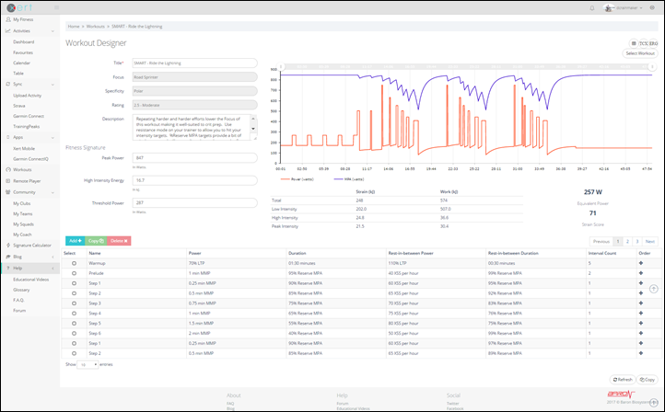Click the Peak Power input field
The image size is (665, 412).
pyautogui.click(x=194, y=158)
